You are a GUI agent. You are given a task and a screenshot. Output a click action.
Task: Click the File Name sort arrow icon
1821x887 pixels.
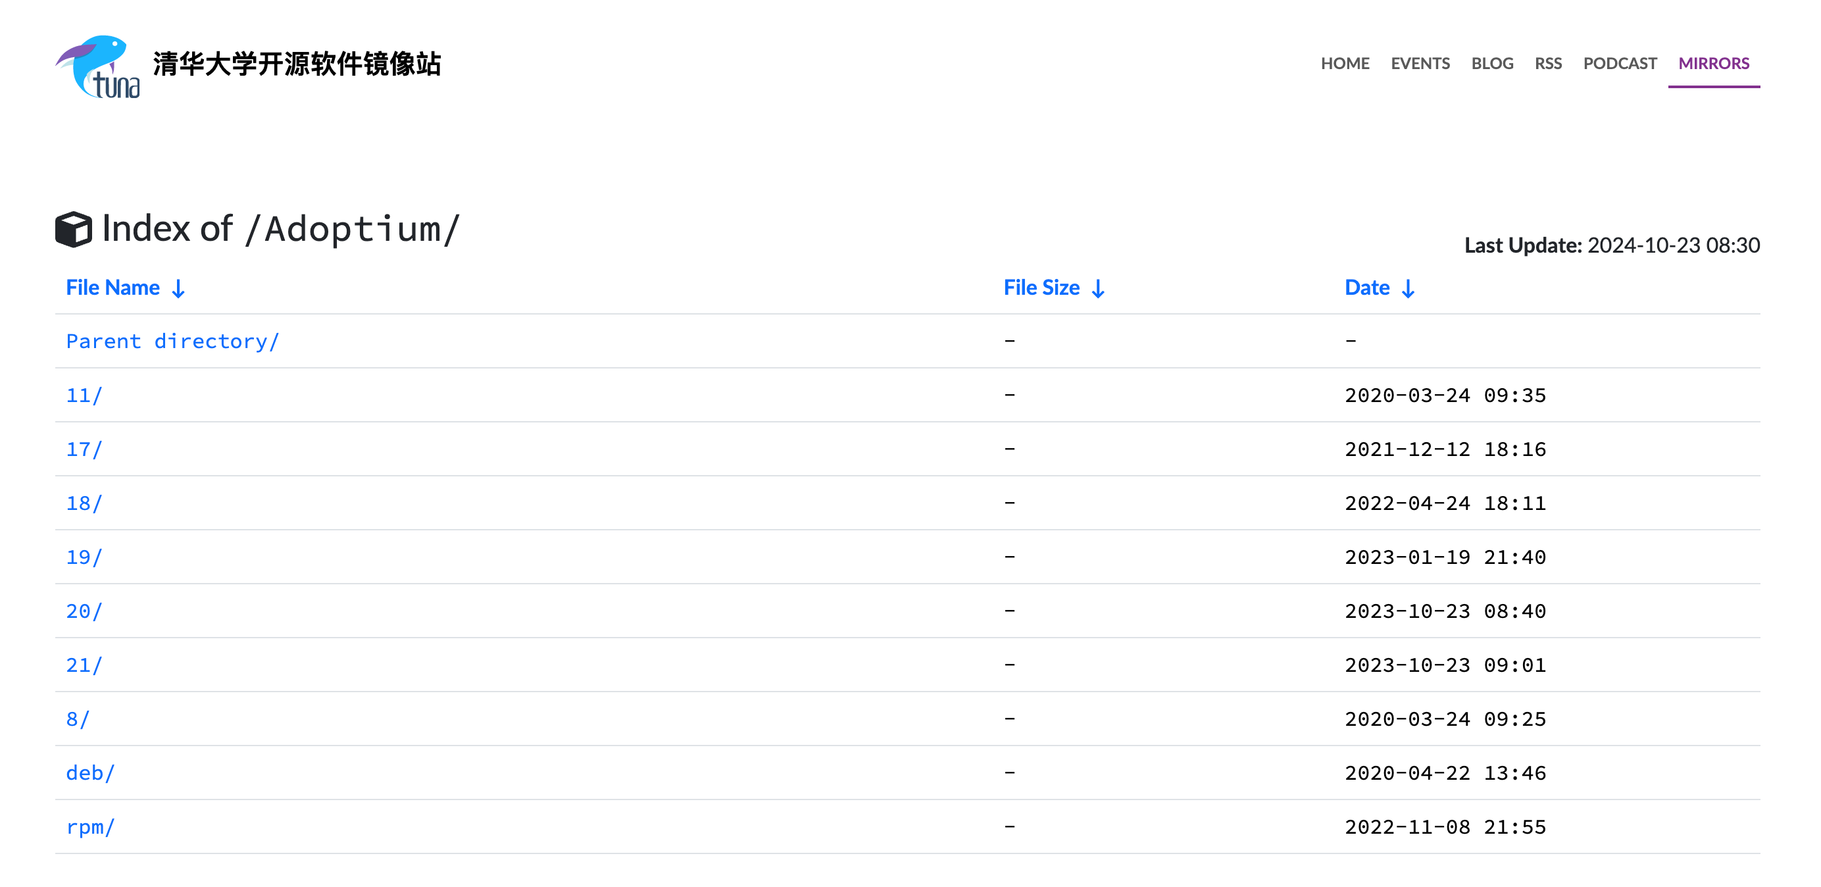(x=179, y=289)
